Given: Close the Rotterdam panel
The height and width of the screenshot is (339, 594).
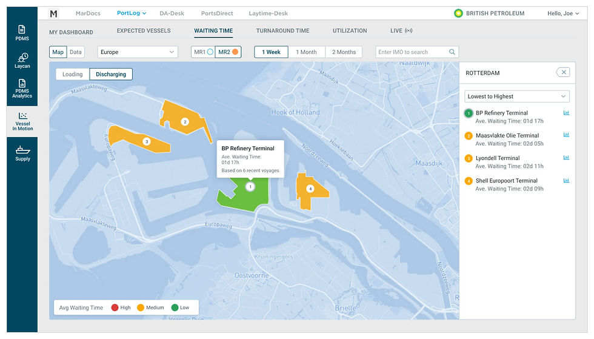Looking at the screenshot, I should click(x=563, y=72).
